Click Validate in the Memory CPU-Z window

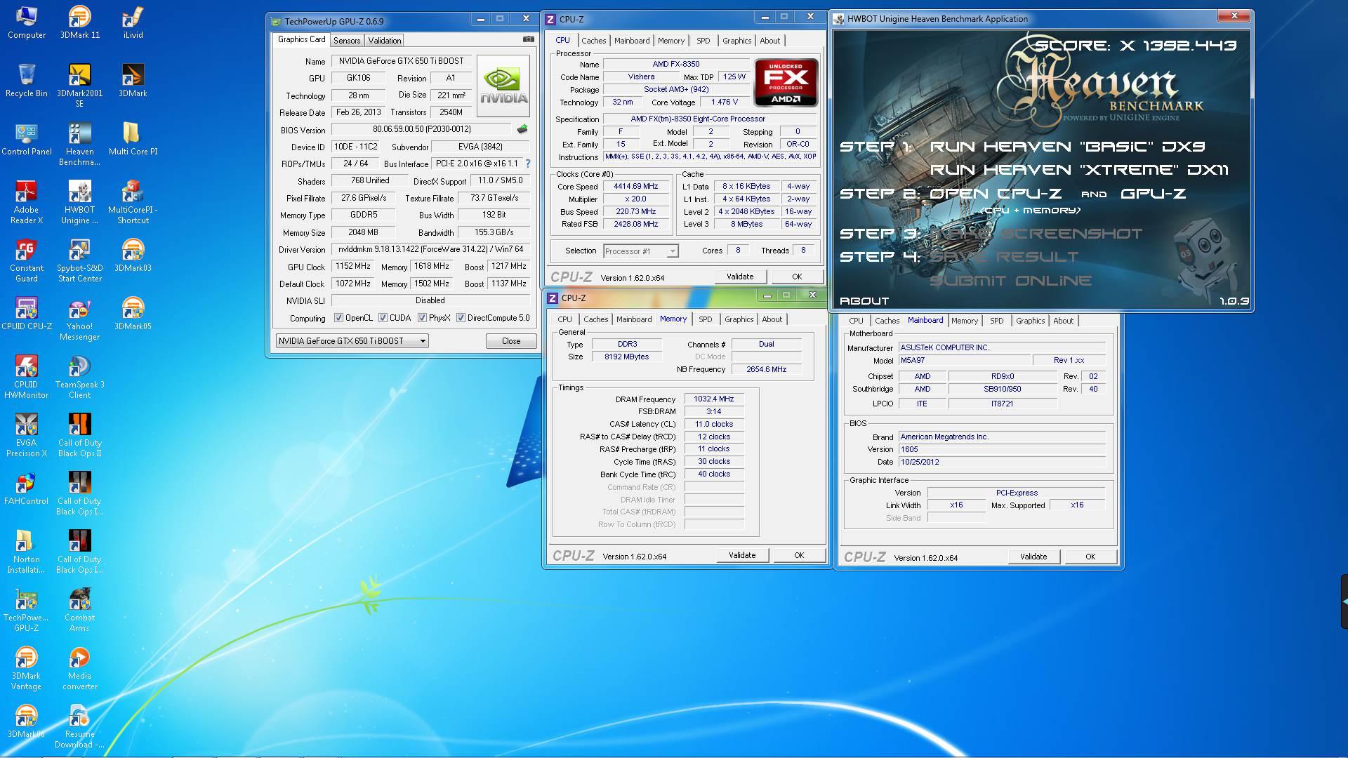(742, 555)
